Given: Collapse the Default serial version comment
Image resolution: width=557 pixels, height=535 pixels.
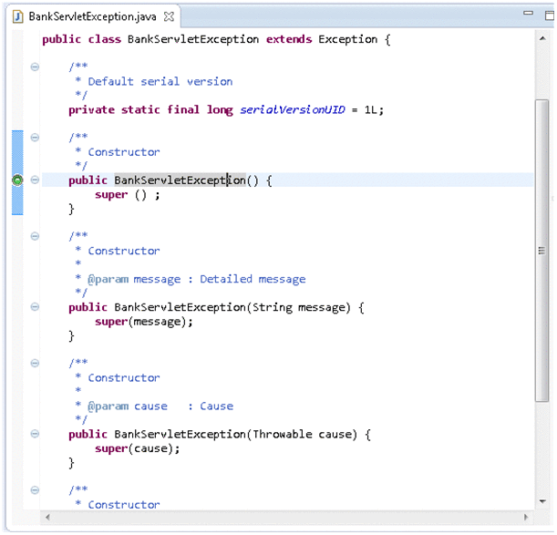Looking at the screenshot, I should (x=35, y=67).
